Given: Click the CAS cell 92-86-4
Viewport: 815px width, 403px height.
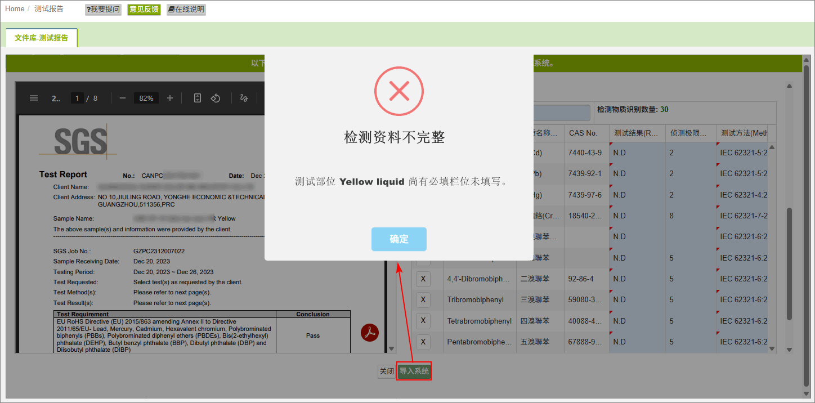Looking at the screenshot, I should 586,279.
